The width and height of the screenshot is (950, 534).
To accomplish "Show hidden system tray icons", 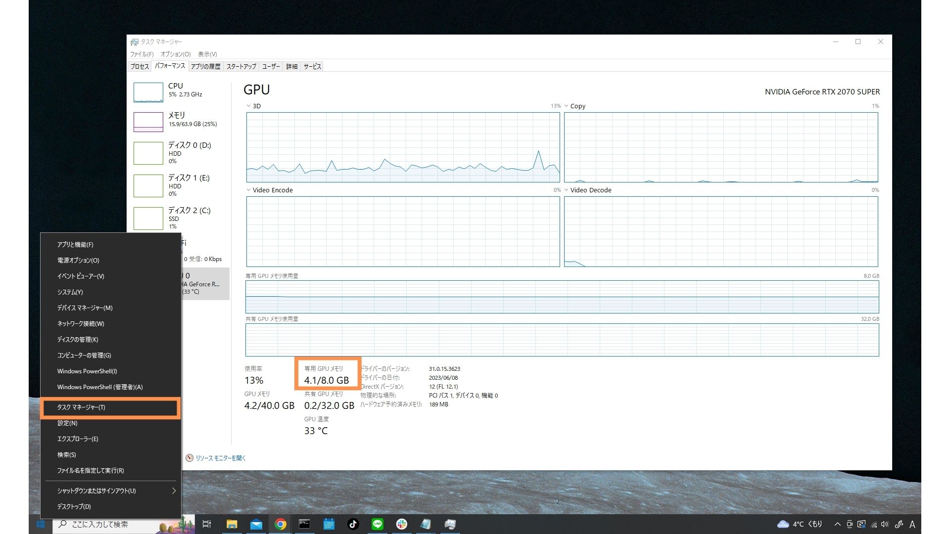I will (x=837, y=524).
